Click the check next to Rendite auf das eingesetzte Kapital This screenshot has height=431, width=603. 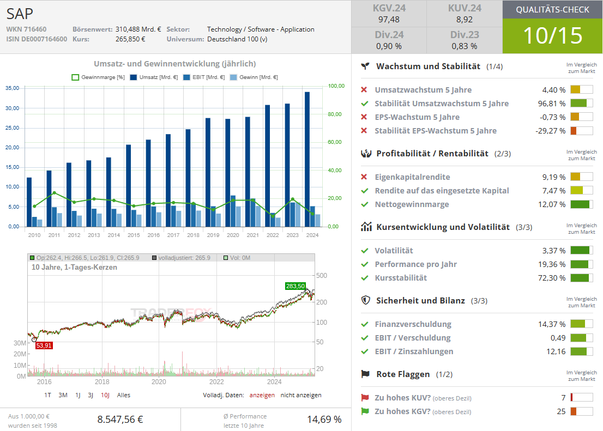pyautogui.click(x=365, y=191)
